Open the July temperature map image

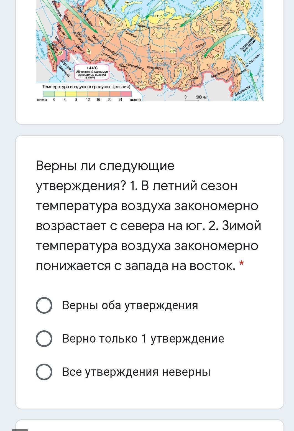tap(150, 50)
